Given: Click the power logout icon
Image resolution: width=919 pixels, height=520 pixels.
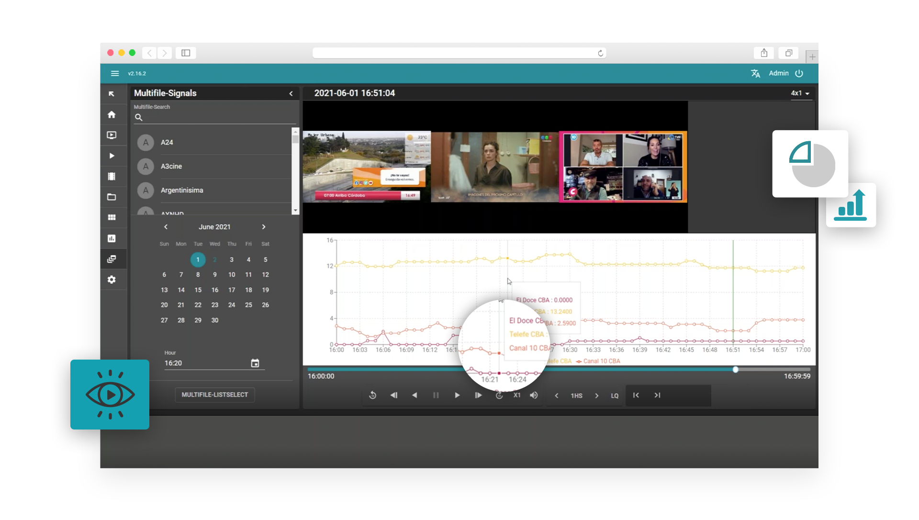Looking at the screenshot, I should point(799,73).
